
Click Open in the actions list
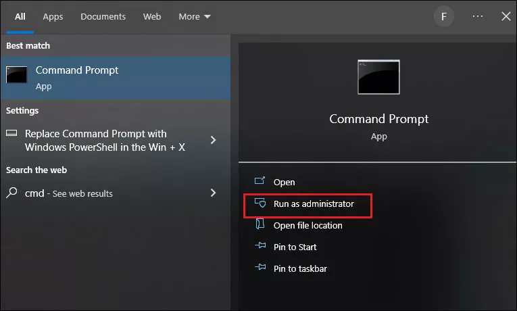[284, 182]
